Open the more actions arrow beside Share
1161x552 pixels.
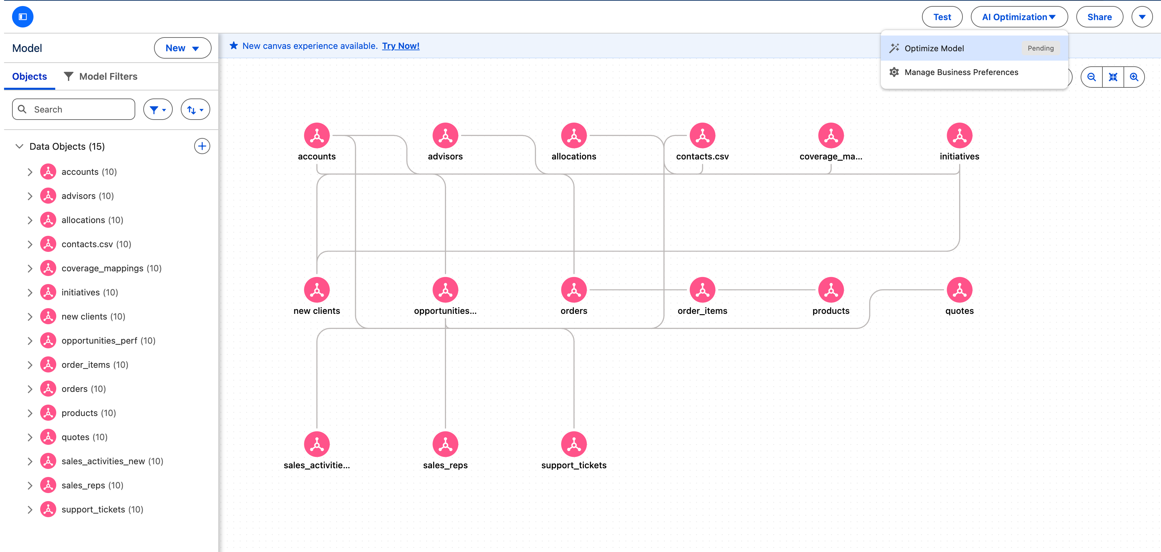coord(1142,17)
